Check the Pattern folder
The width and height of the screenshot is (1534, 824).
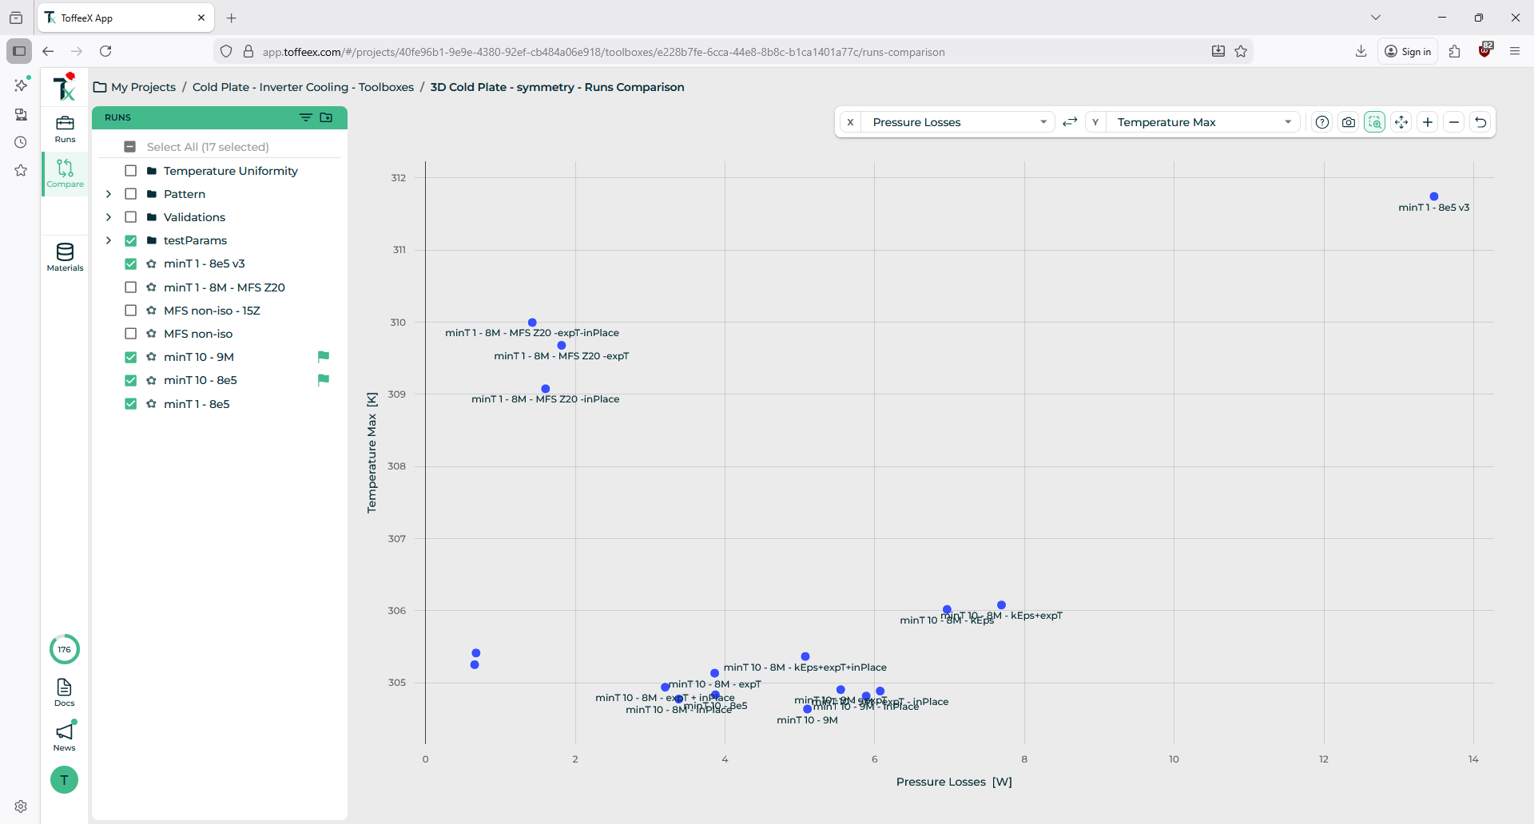click(x=130, y=194)
